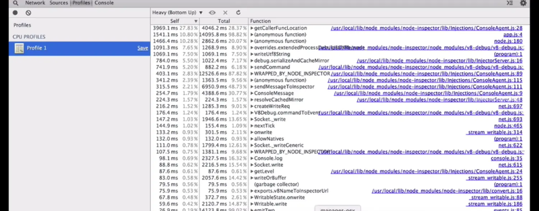Image resolution: width=539 pixels, height=211 pixels.
Task: Open the settings gear icon
Action: click(x=523, y=3)
